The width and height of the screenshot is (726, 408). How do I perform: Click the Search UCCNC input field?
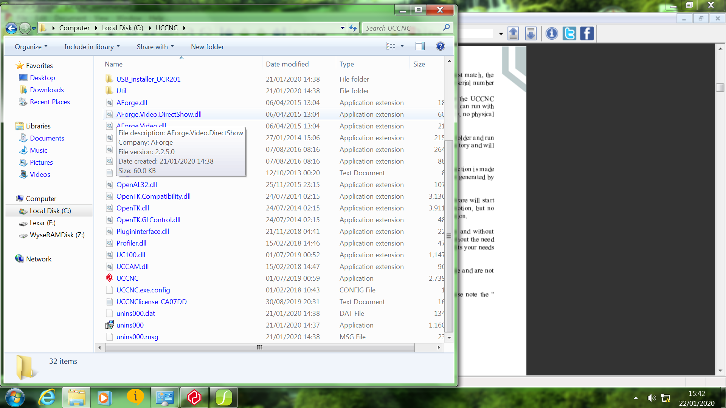pos(403,28)
